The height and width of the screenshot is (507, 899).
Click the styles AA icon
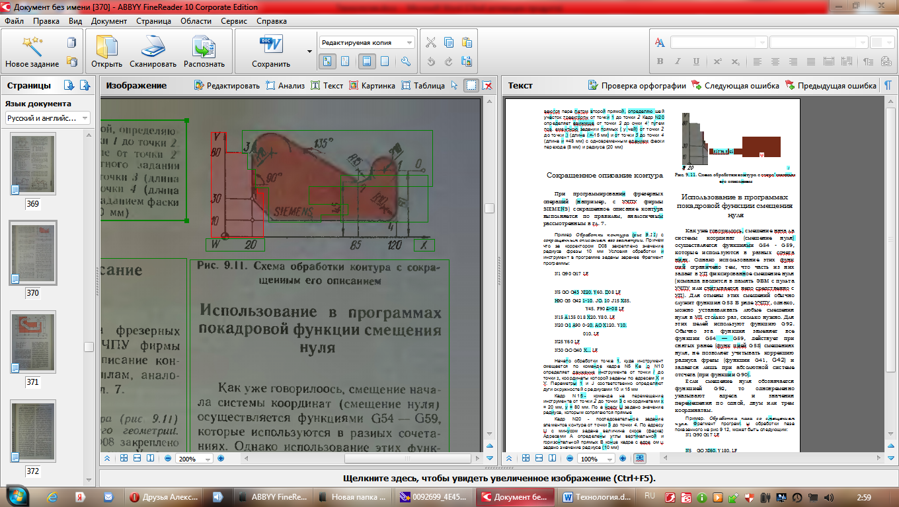tap(660, 43)
